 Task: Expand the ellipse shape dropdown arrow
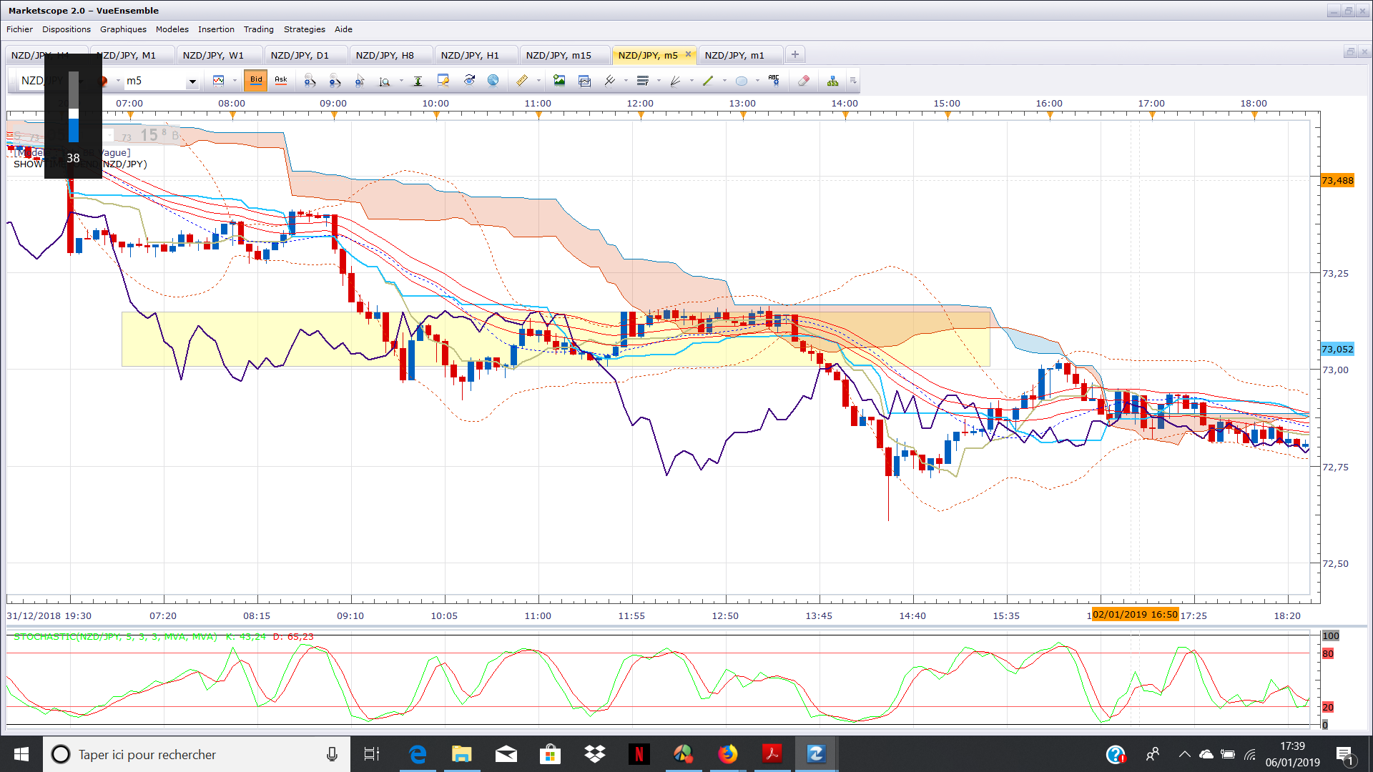click(757, 81)
